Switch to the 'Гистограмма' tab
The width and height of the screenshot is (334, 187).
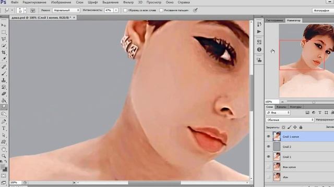click(x=275, y=20)
